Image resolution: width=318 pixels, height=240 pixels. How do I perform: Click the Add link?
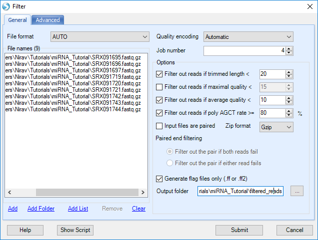pos(13,209)
